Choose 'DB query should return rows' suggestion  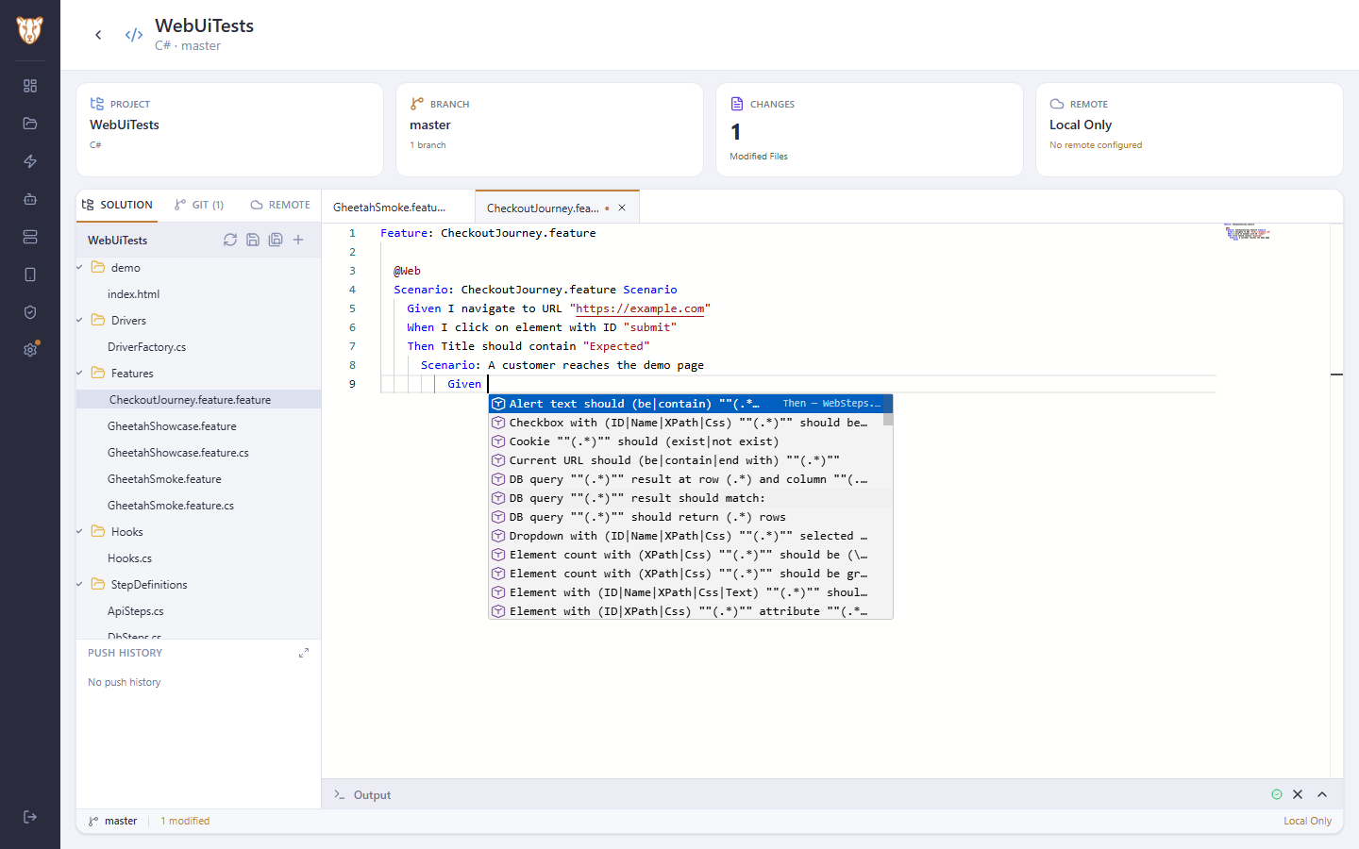(686, 517)
